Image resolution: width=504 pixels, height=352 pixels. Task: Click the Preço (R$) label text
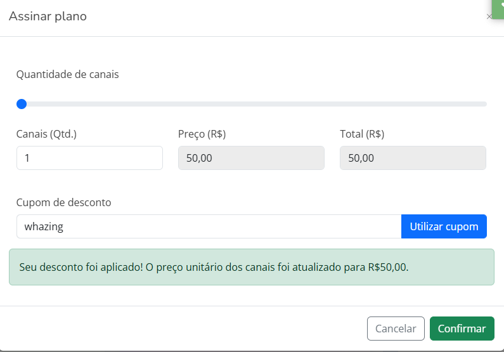(x=202, y=134)
